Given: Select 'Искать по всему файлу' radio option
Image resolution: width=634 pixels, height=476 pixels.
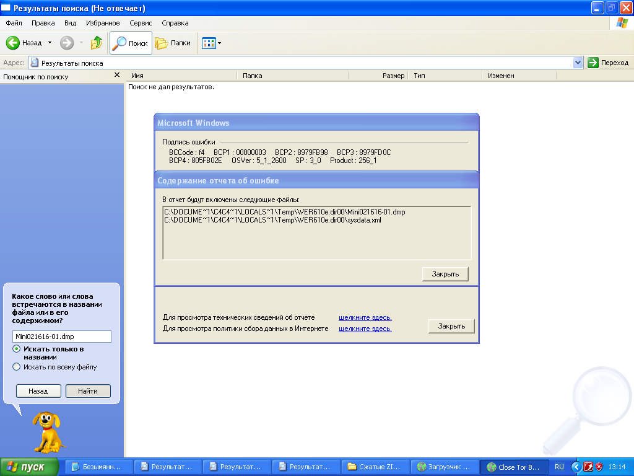Looking at the screenshot, I should pyautogui.click(x=17, y=367).
